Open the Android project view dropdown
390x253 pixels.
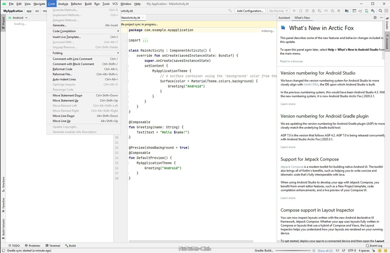(18, 18)
